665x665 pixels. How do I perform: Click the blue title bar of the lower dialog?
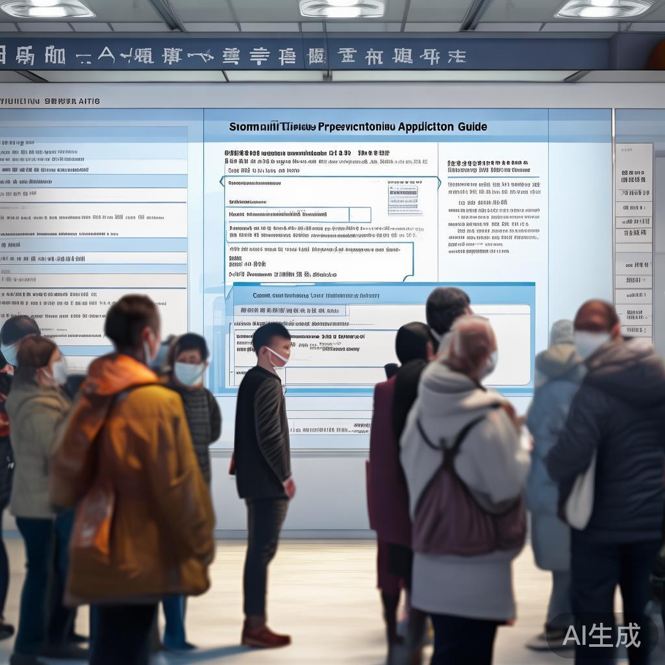[x=384, y=294]
